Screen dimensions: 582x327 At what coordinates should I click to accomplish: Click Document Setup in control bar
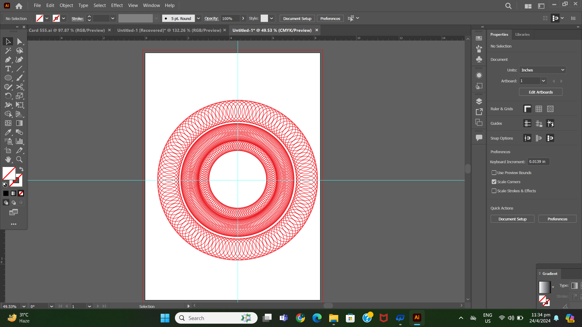coord(297,18)
